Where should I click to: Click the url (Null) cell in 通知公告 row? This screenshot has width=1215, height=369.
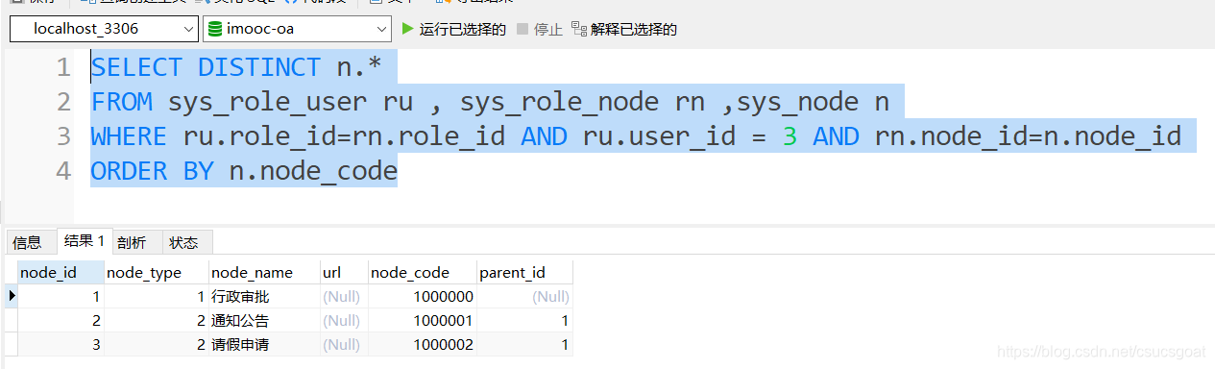344,320
